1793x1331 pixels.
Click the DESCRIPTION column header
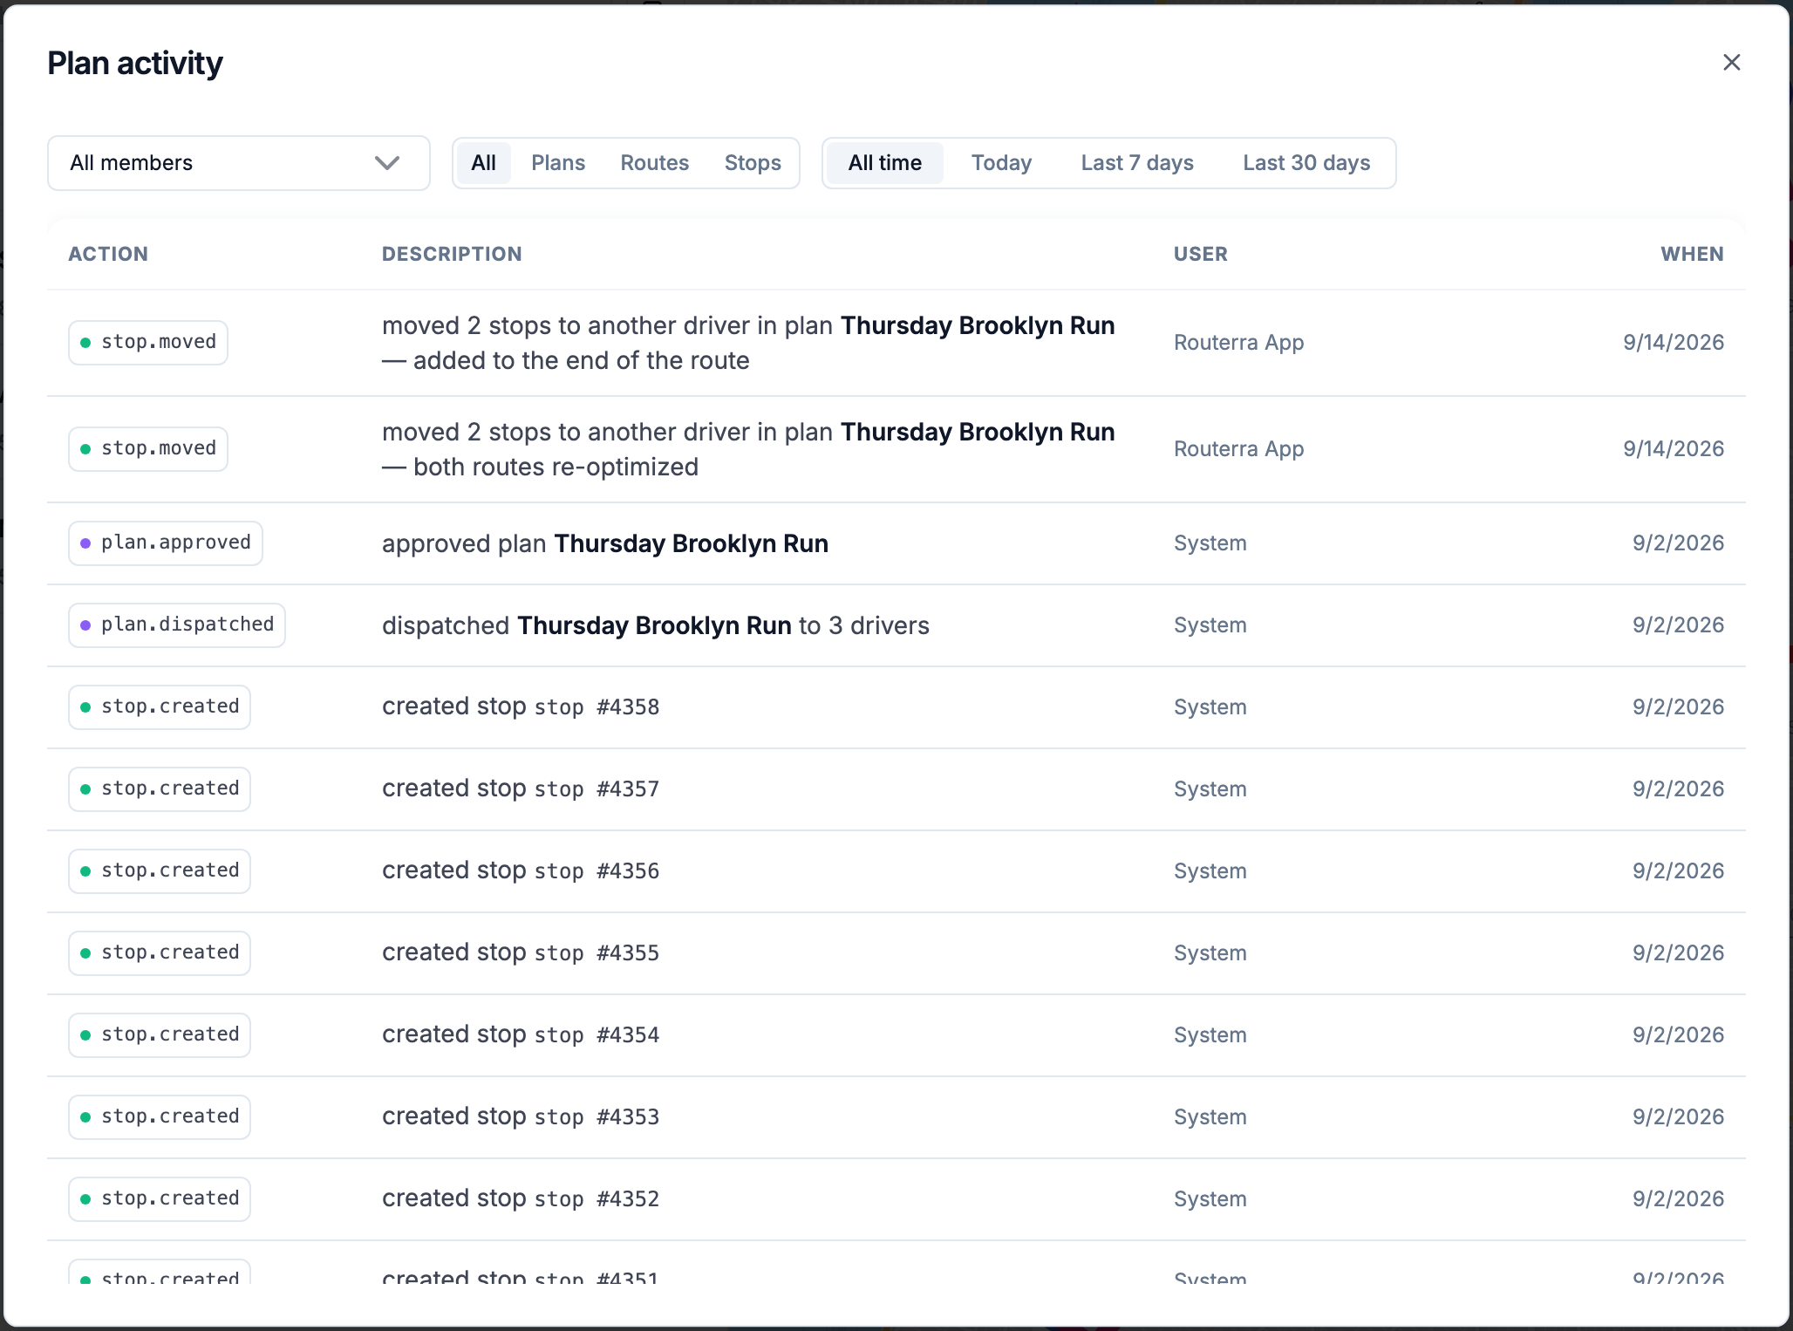point(452,254)
